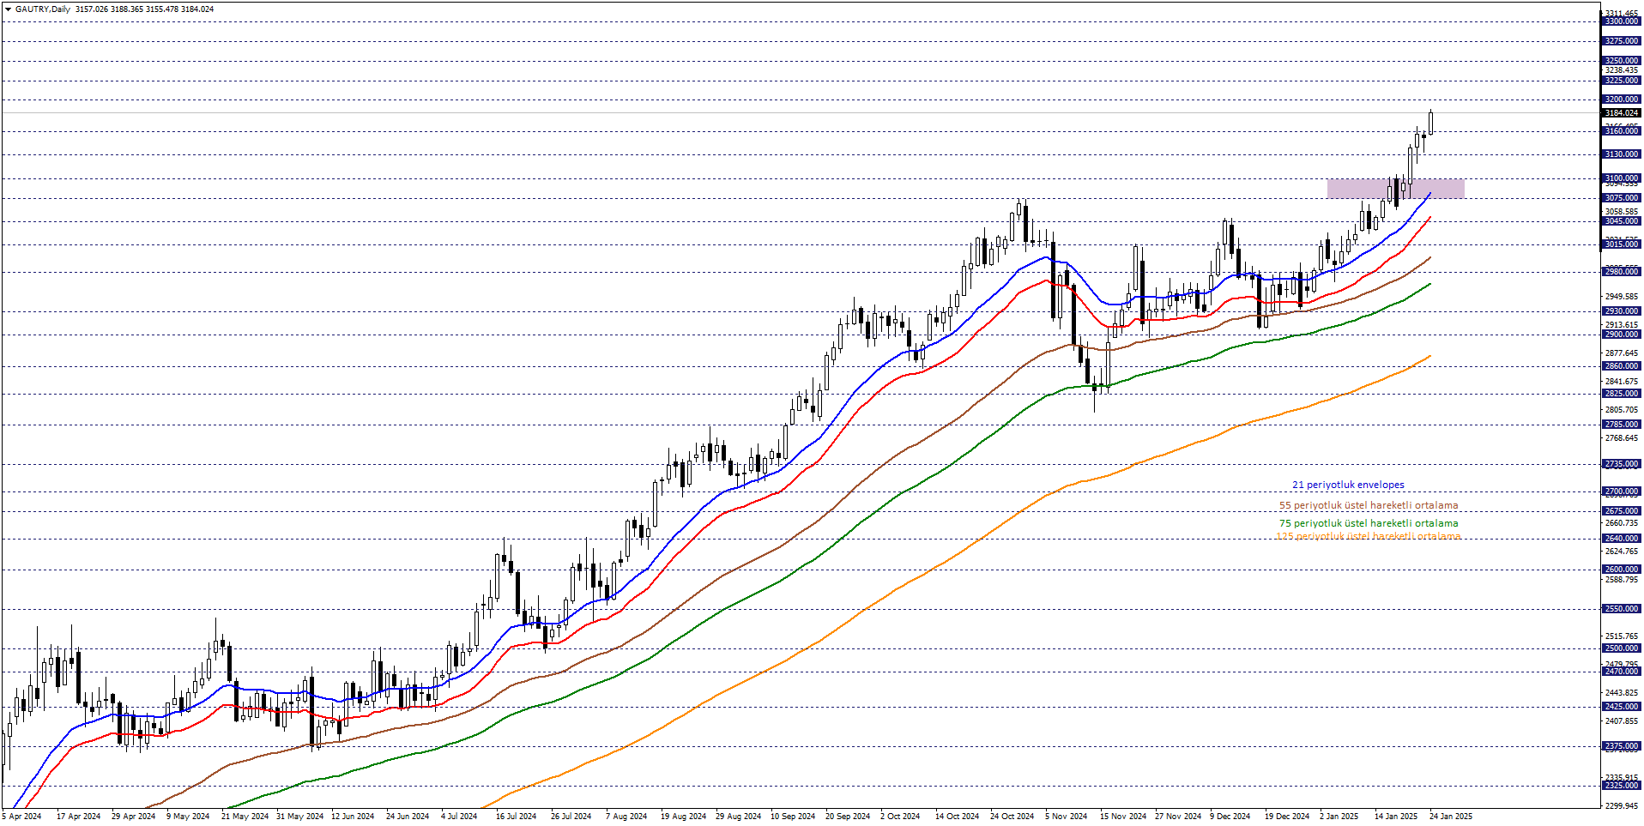Click the 3075.000 horizontal level label

pos(1622,198)
